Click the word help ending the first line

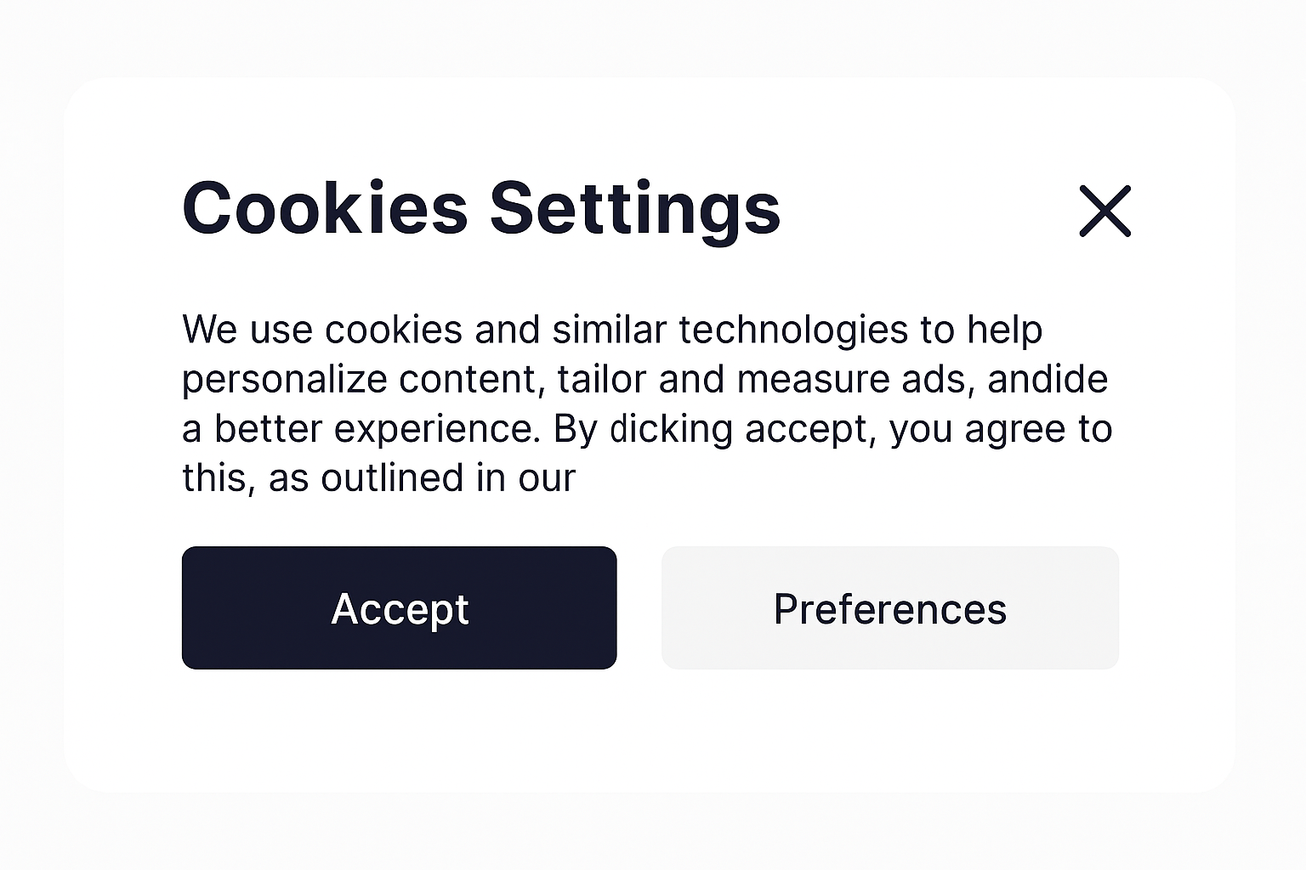tap(1005, 330)
